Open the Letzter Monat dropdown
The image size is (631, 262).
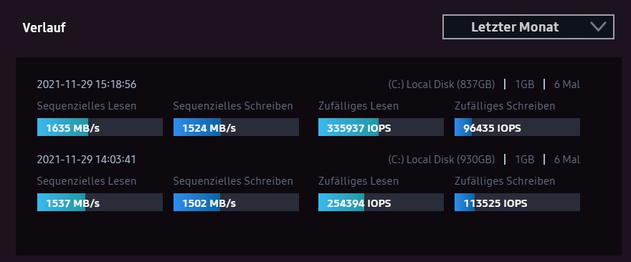click(x=528, y=27)
